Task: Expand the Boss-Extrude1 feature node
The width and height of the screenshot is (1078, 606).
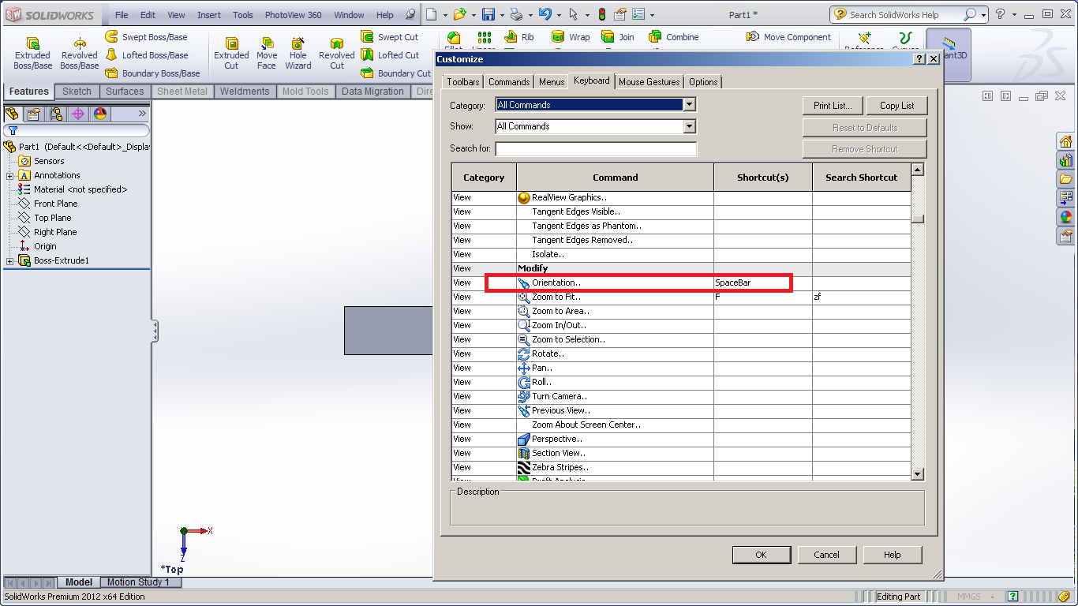Action: click(9, 261)
